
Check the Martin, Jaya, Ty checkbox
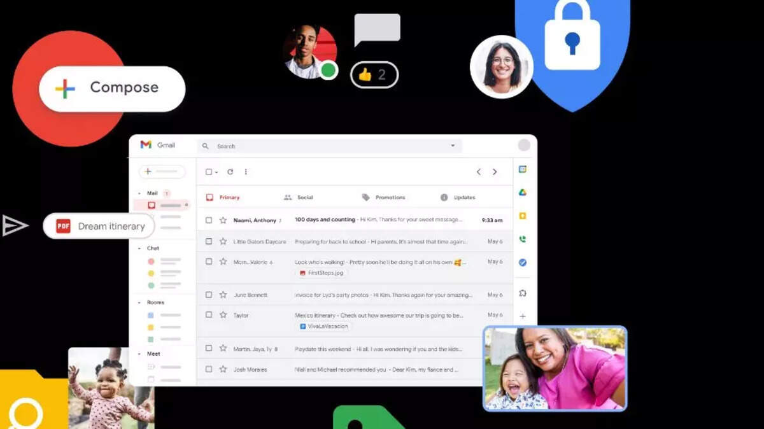pos(208,348)
